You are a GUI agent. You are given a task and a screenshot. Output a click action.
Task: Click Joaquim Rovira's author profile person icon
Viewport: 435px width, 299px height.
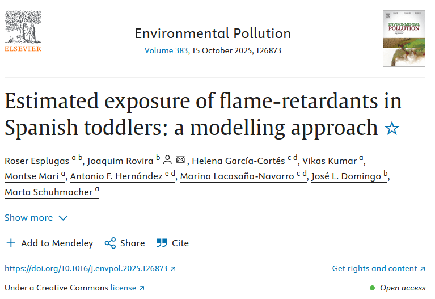(x=167, y=160)
